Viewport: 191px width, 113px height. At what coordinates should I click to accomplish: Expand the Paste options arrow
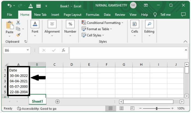tap(10, 36)
